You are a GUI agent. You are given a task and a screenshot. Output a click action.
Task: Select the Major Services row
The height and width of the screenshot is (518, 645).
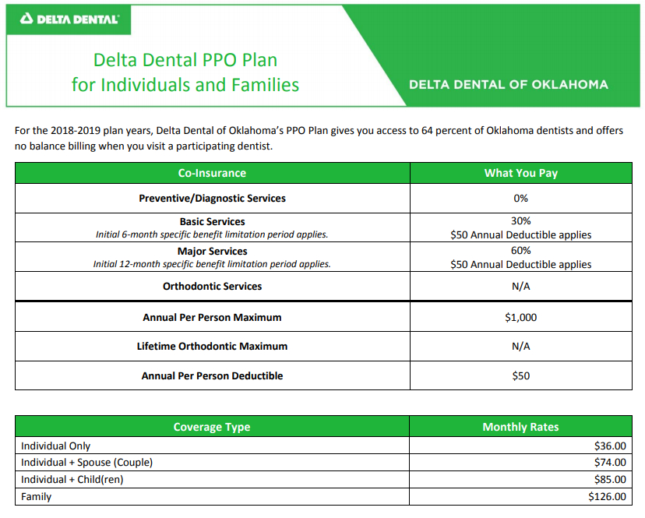pyautogui.click(x=210, y=252)
